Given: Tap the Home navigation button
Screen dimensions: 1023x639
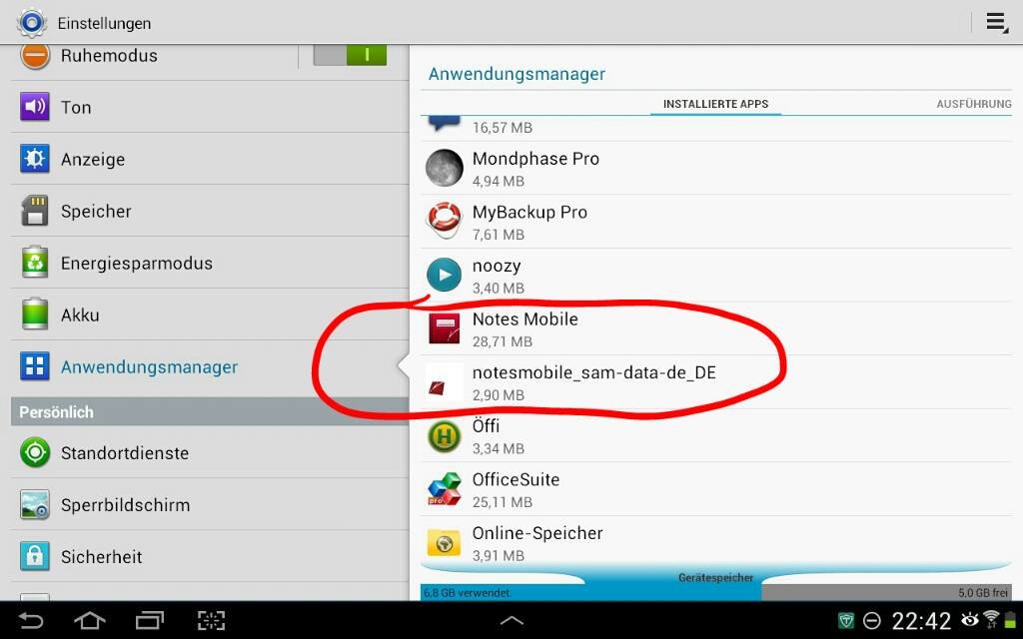Looking at the screenshot, I should tap(90, 620).
